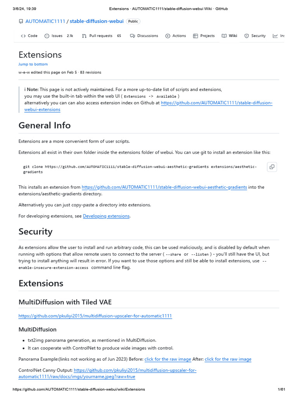Click the Pull requests icon
The width and height of the screenshot is (298, 398).
(x=84, y=36)
